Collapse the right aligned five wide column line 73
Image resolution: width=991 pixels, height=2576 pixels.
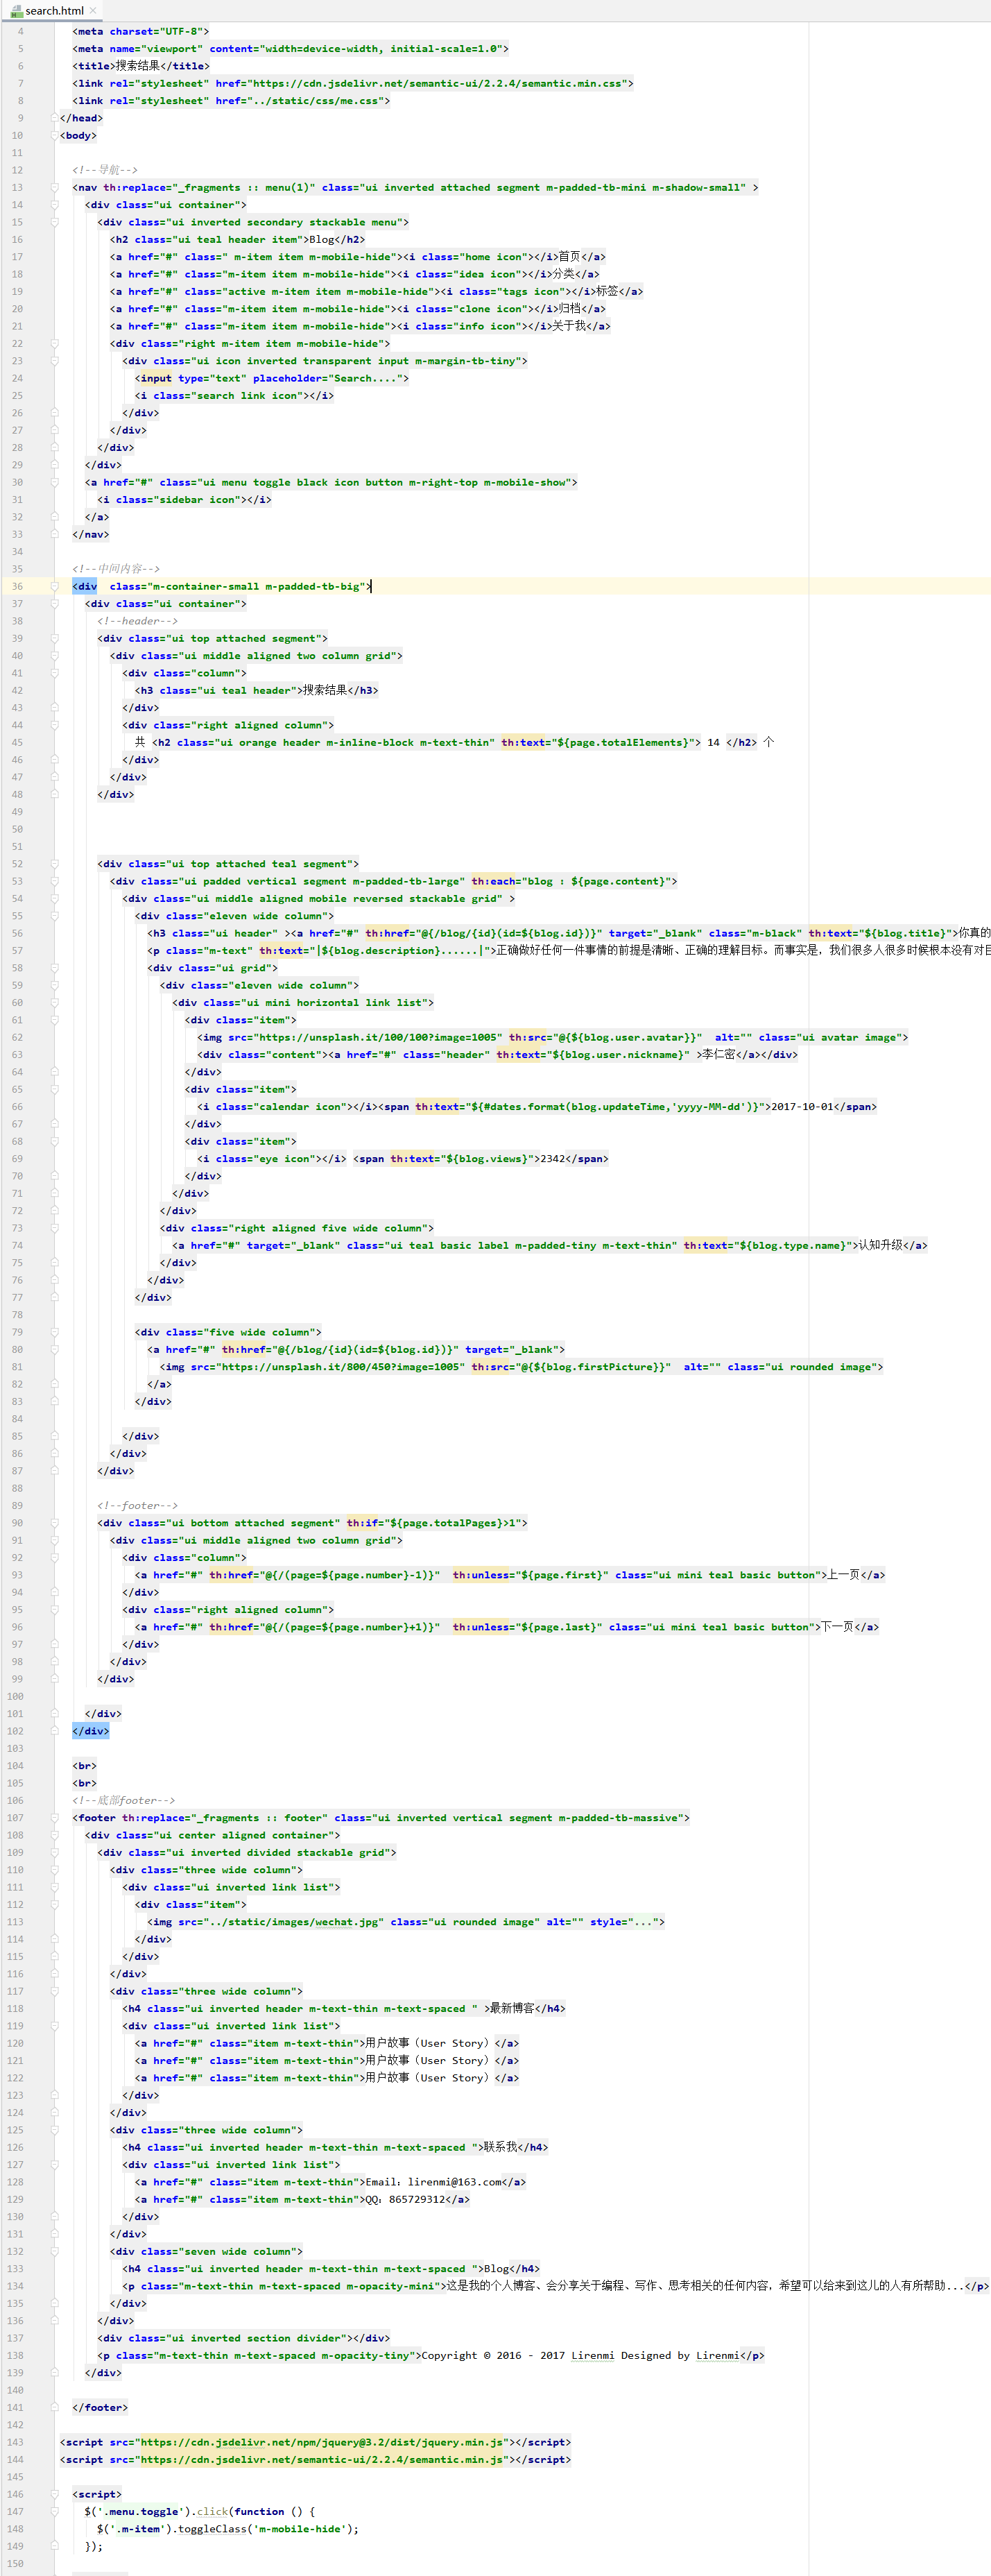(55, 1228)
